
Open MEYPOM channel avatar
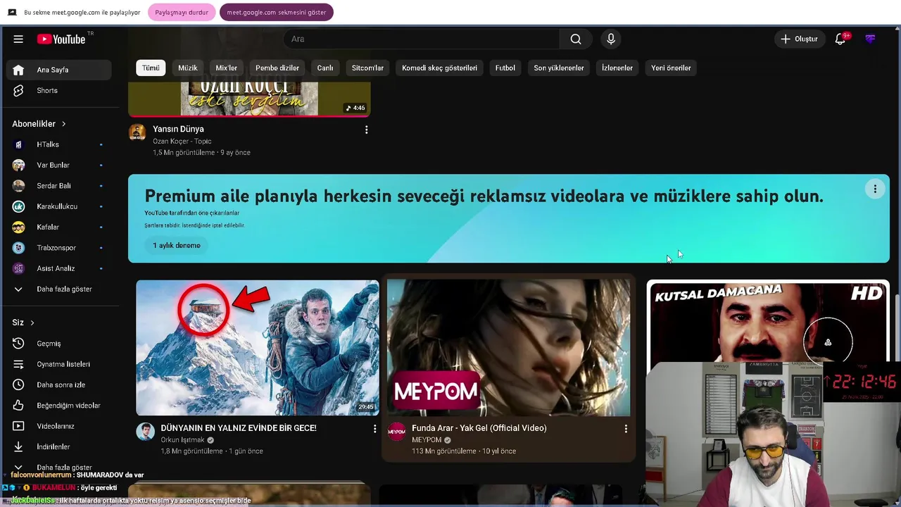pyautogui.click(x=397, y=432)
